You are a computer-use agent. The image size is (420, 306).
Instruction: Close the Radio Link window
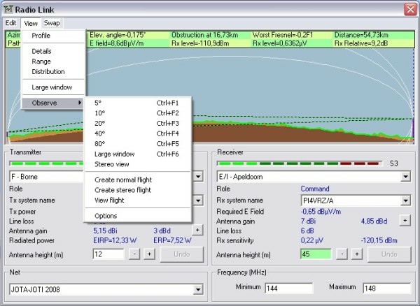[409, 8]
